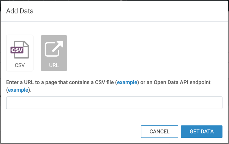Select the CSV file upload tile
This screenshot has width=229, height=144.
[x=20, y=53]
